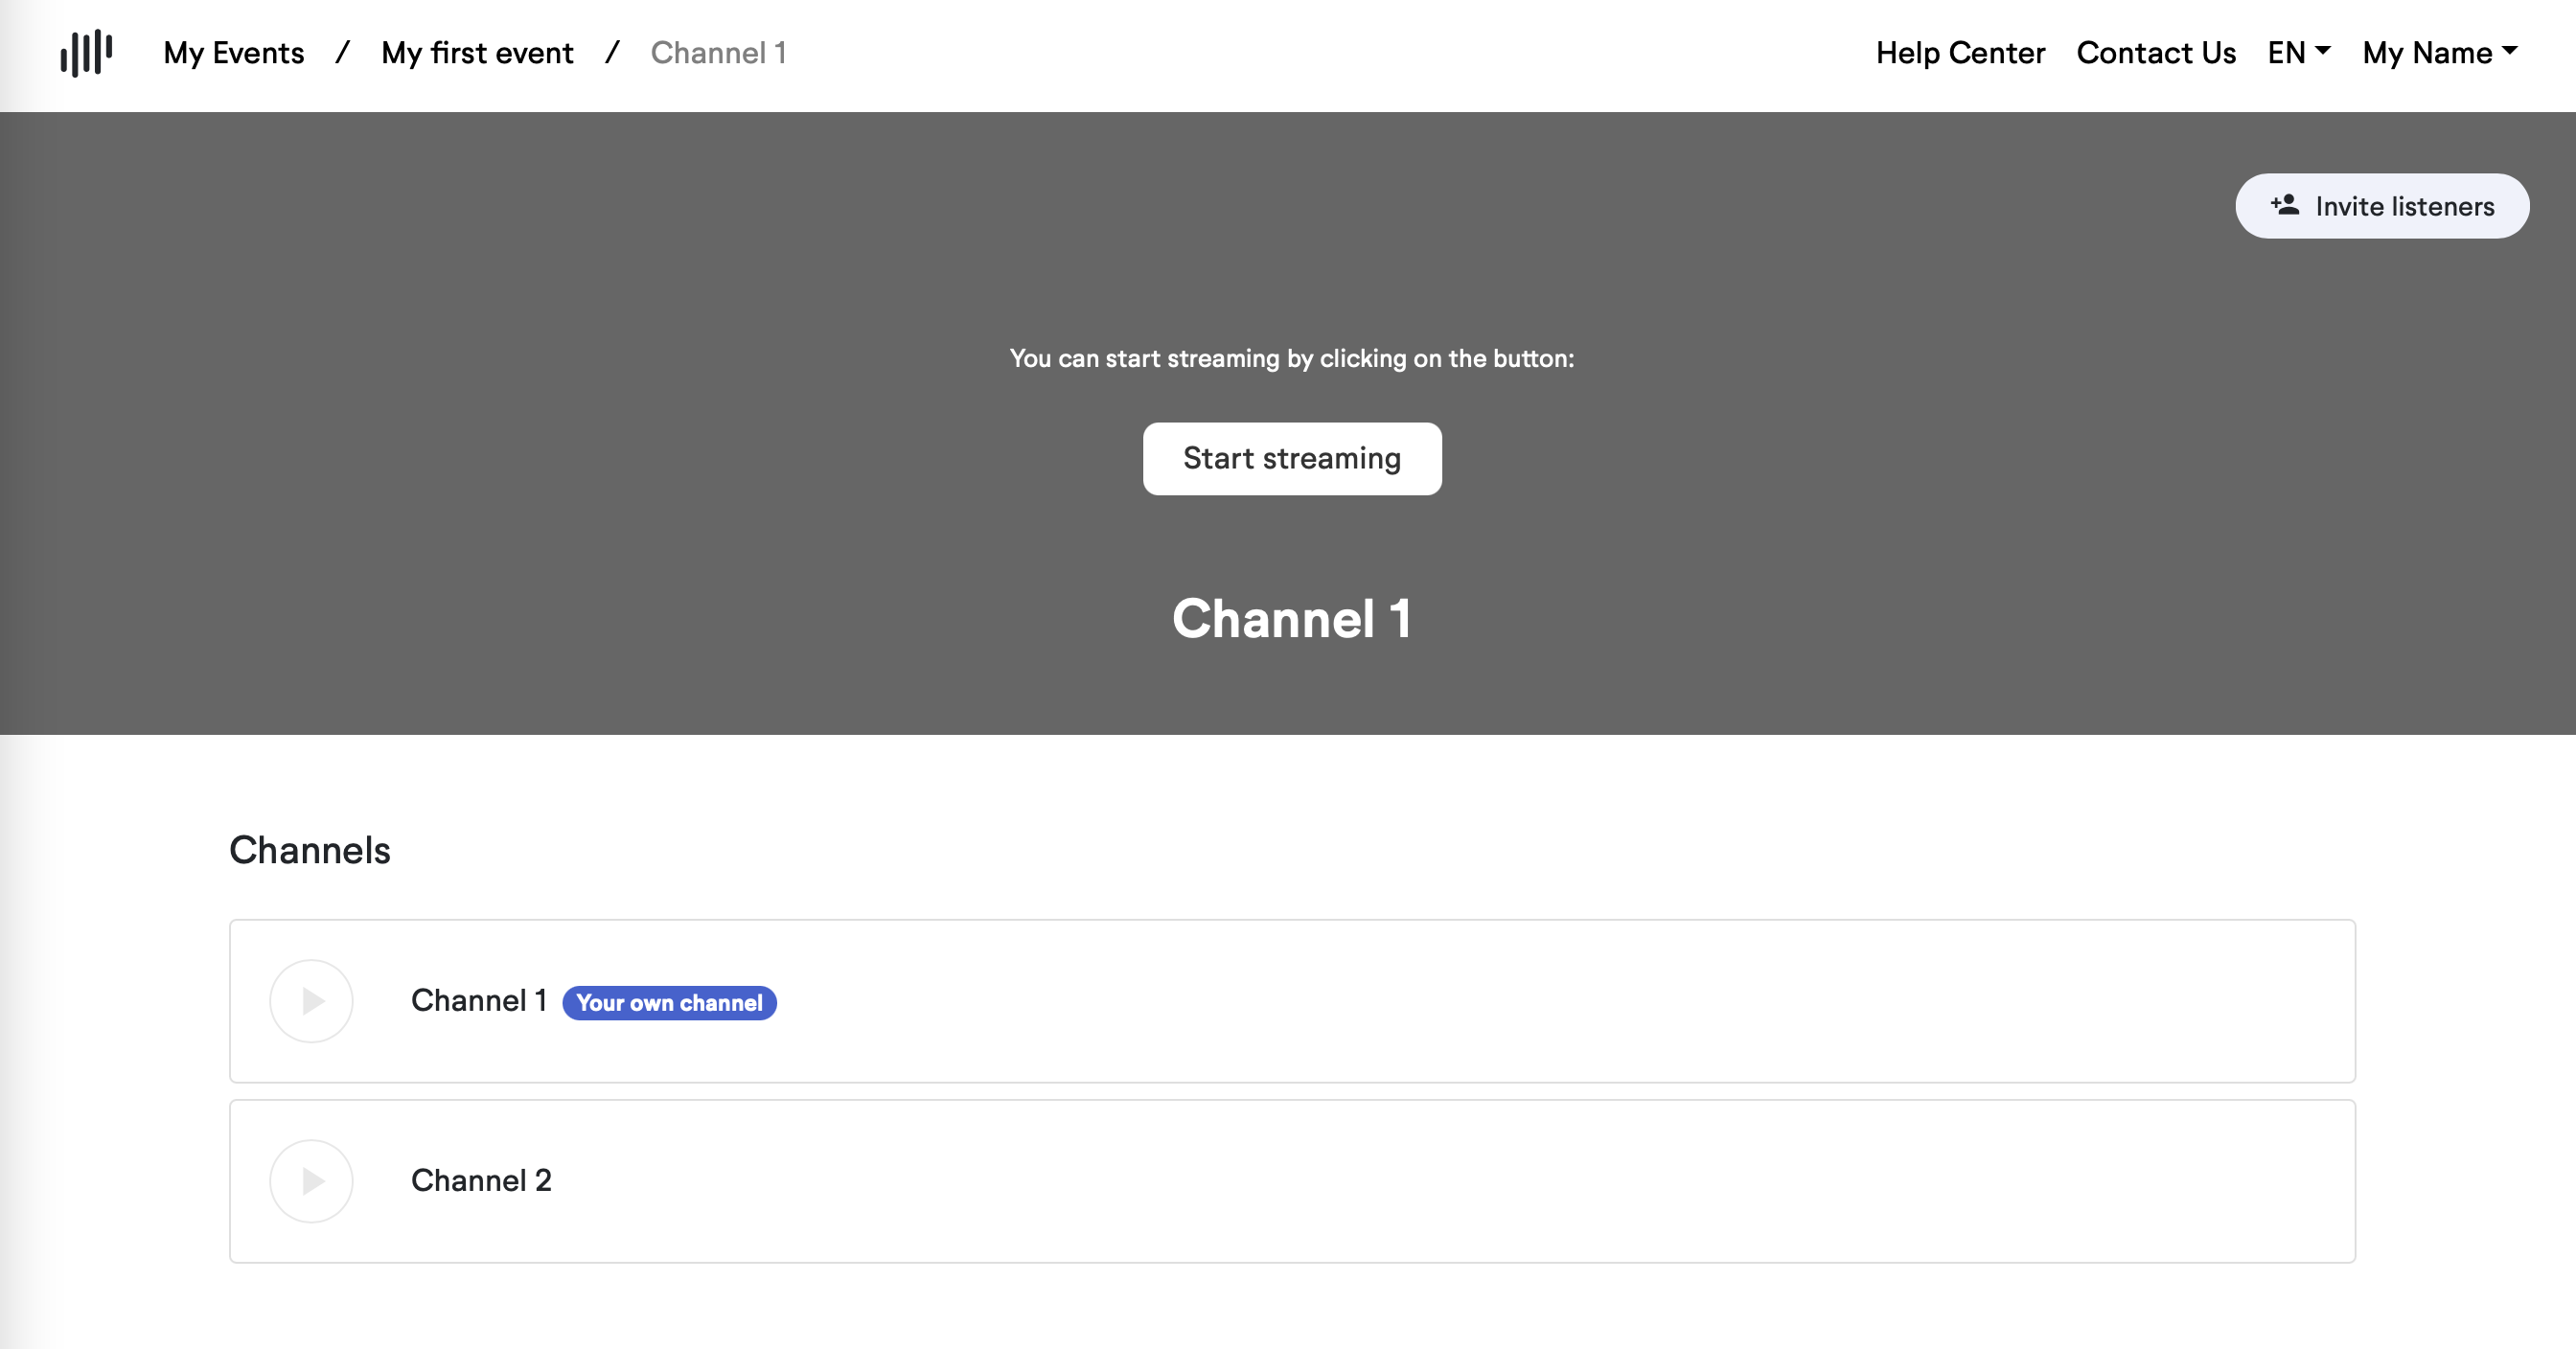Click the Channel 1 breadcrumb item

coord(718,53)
